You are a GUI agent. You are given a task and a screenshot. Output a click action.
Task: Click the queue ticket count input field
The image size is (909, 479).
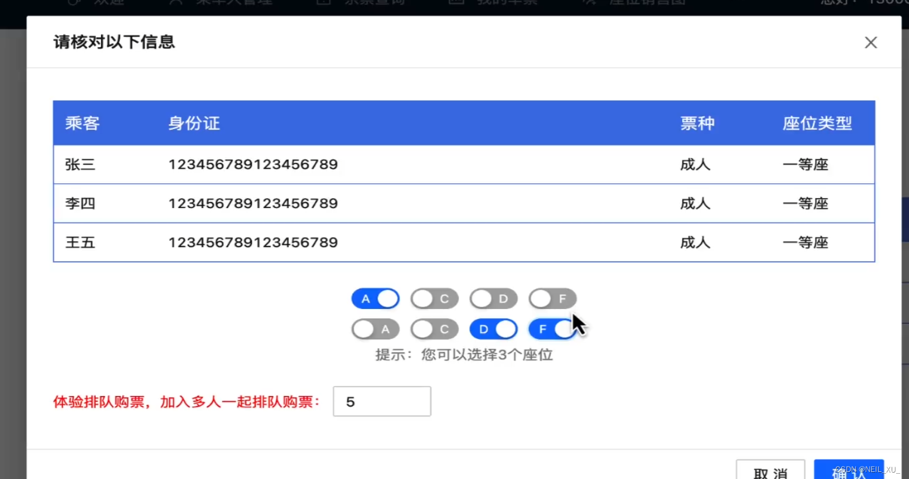tap(382, 401)
